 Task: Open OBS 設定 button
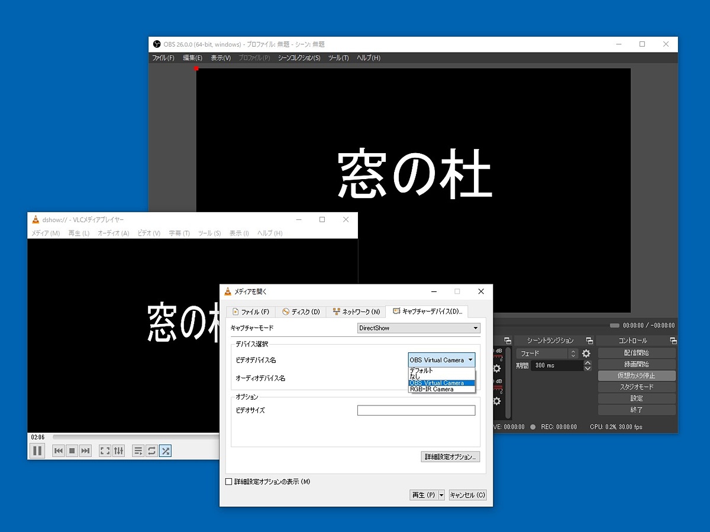pyautogui.click(x=637, y=398)
